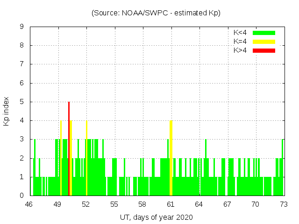This screenshot has height=224, width=299.
Task: Click the yellow bar at day 52
Action: (86, 158)
